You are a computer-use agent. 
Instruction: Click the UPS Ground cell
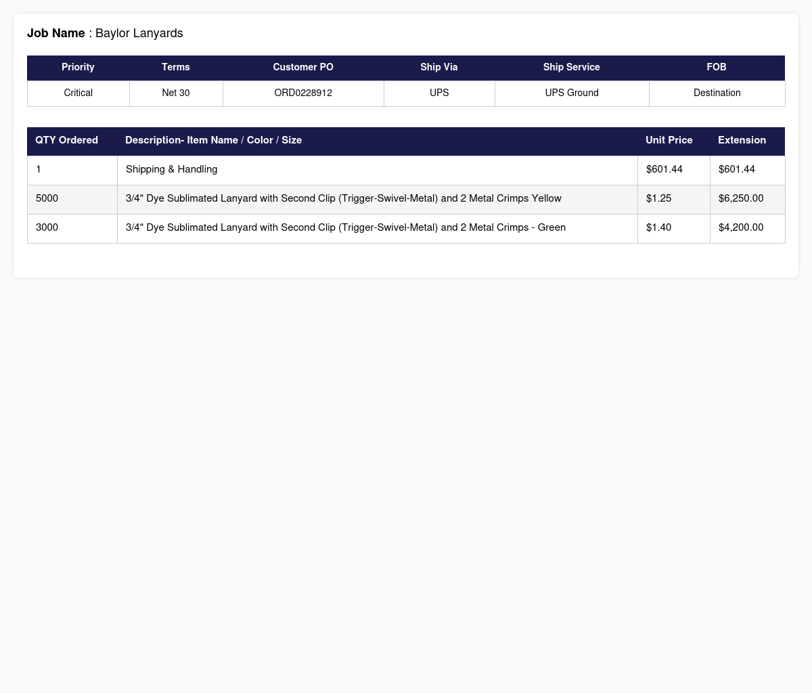(572, 93)
